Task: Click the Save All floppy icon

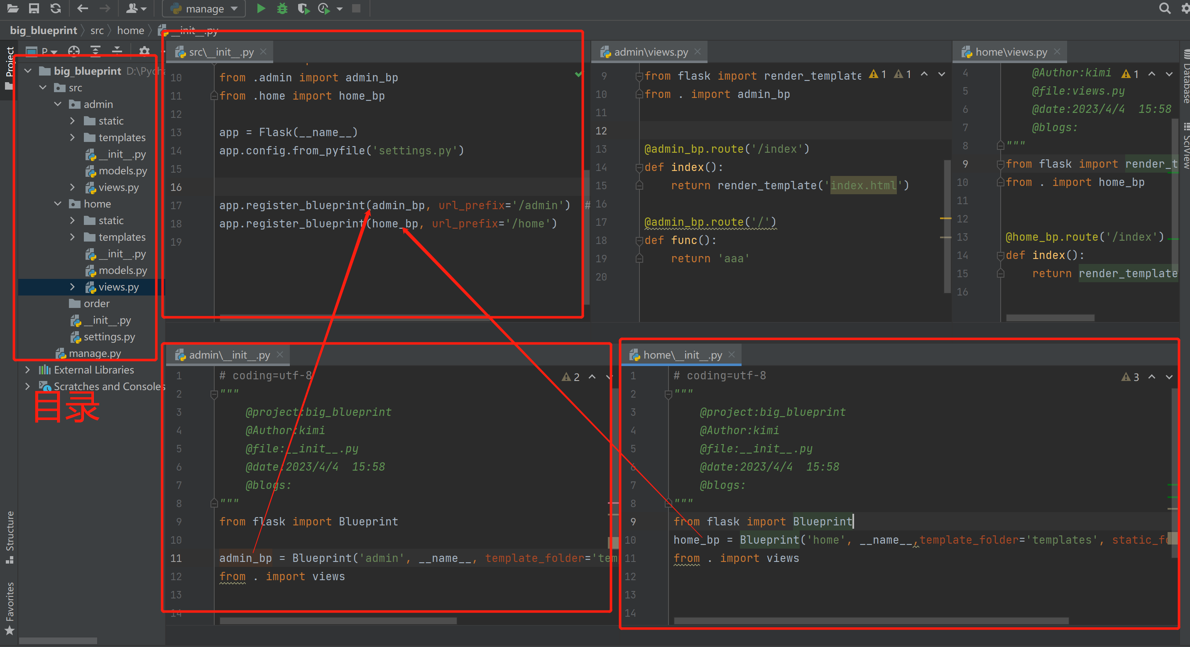Action: 34,8
